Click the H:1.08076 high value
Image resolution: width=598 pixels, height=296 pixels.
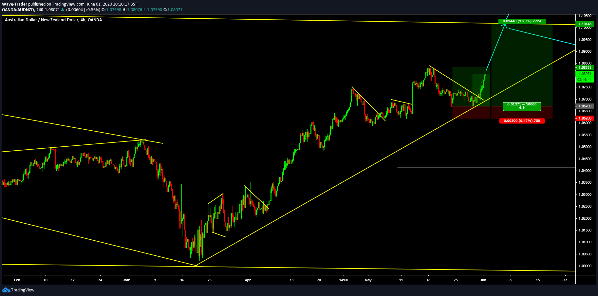tap(132, 10)
